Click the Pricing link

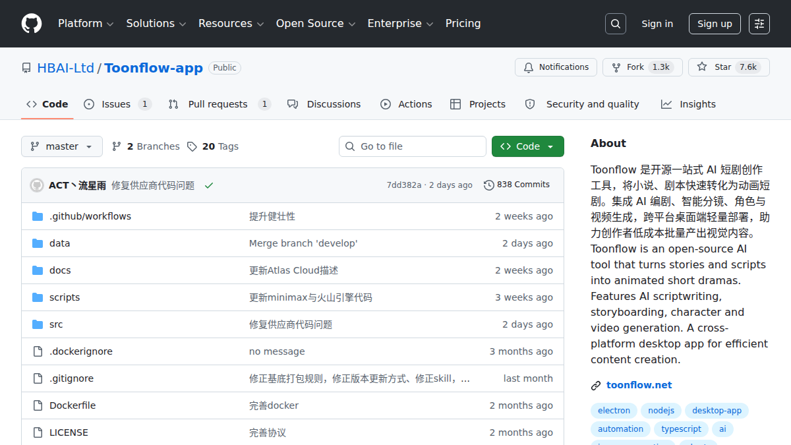coord(463,24)
